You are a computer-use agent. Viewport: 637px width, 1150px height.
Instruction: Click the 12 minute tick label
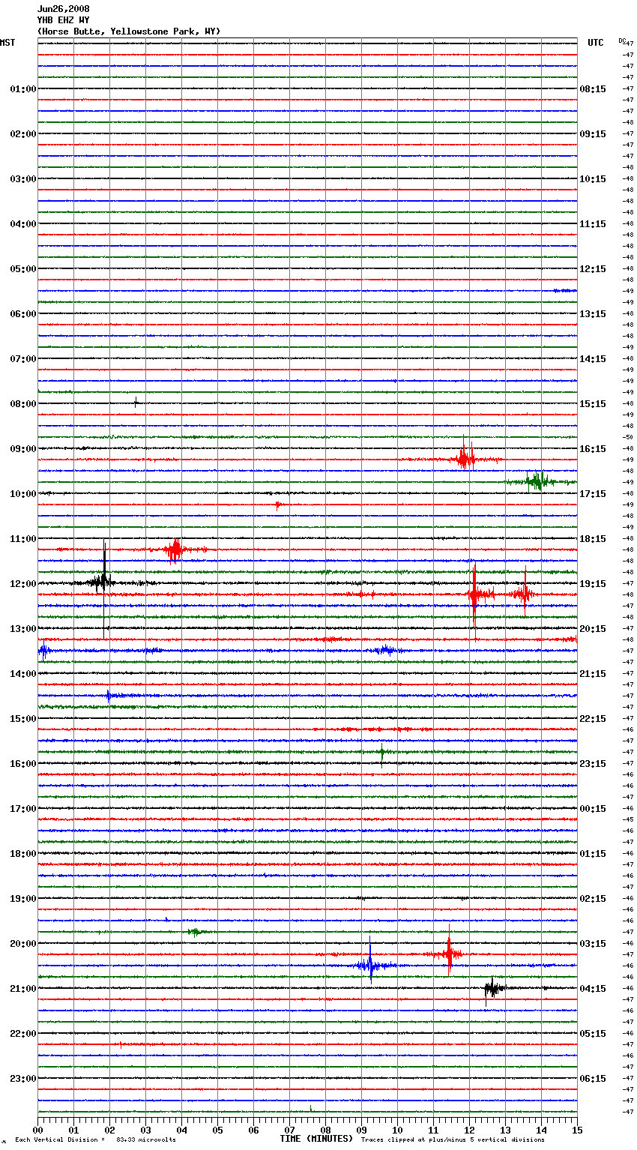pyautogui.click(x=469, y=1130)
